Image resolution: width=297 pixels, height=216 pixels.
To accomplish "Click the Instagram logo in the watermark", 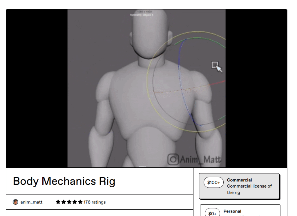I will tap(173, 159).
